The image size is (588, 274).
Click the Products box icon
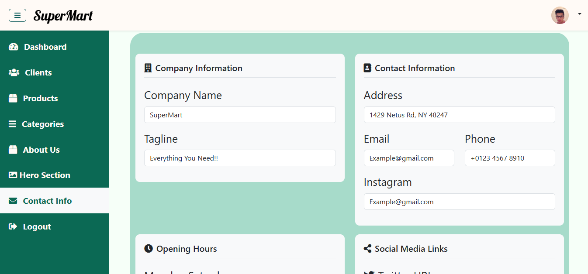point(13,98)
